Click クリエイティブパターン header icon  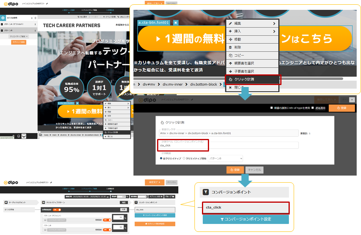44,202
